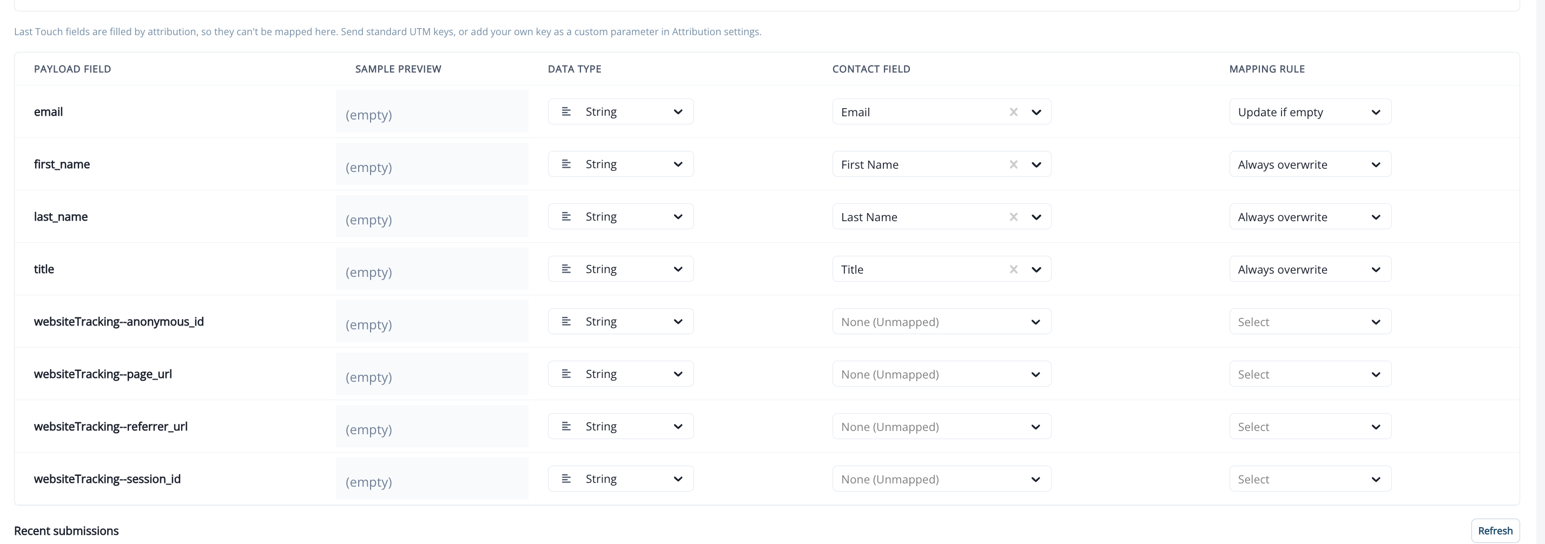Image resolution: width=1545 pixels, height=544 pixels.
Task: Open contact field dropdown for websiteTracking--session_id
Action: pyautogui.click(x=942, y=479)
